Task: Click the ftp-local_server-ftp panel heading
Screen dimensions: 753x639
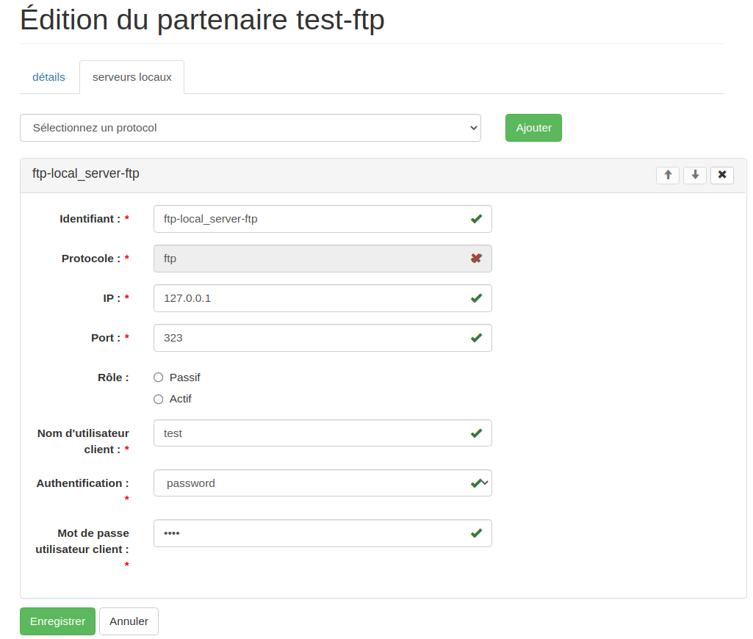Action: coord(86,173)
